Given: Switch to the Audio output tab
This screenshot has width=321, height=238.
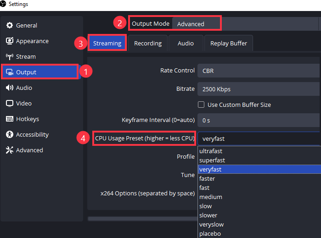Looking at the screenshot, I should (186, 43).
